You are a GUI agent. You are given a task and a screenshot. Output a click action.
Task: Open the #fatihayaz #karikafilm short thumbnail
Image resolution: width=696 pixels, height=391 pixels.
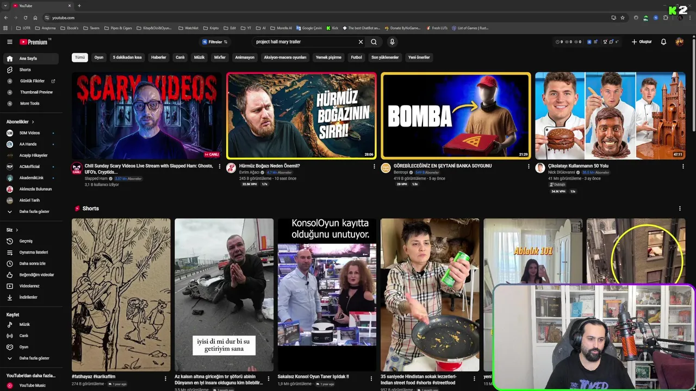(x=121, y=295)
